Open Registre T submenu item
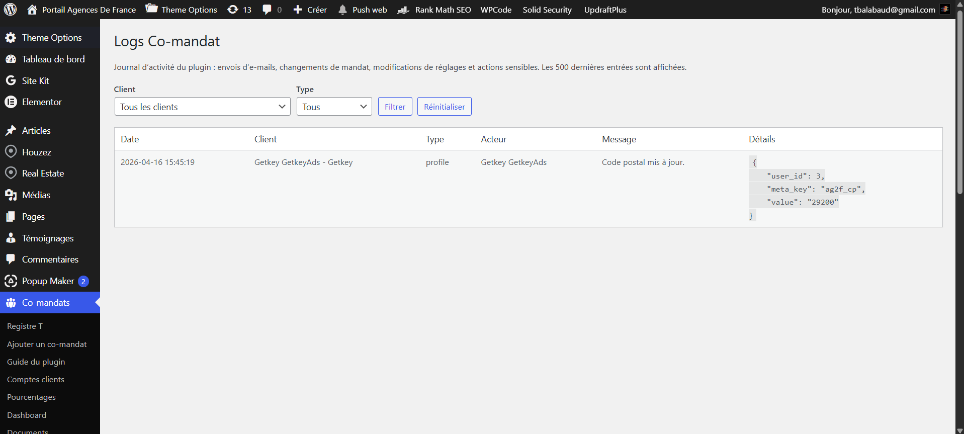Image resolution: width=964 pixels, height=434 pixels. (25, 326)
